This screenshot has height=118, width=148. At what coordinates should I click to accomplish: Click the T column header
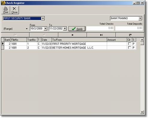[39, 40]
